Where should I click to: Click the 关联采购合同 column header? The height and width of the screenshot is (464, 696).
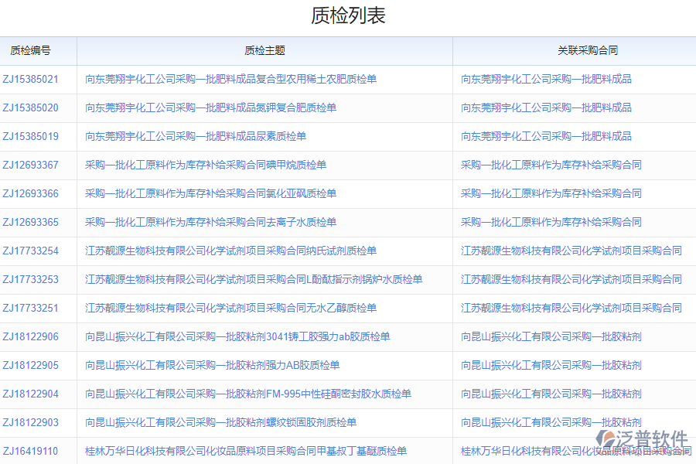point(574,50)
